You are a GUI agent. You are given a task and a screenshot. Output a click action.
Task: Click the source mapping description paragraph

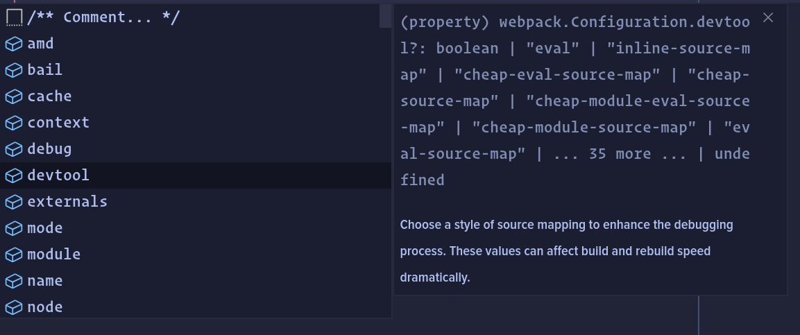[x=566, y=251]
